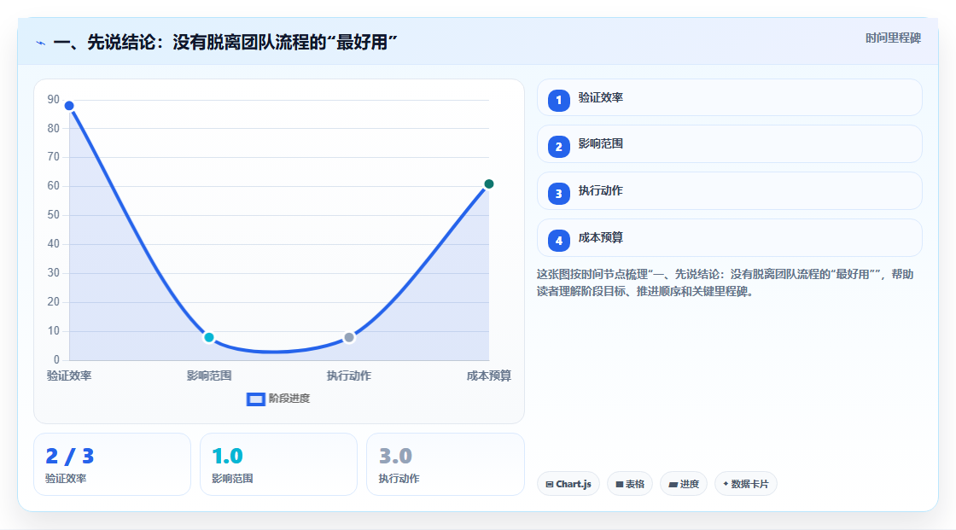
Task: Click the lightning icon beside the section title
Action: point(41,43)
